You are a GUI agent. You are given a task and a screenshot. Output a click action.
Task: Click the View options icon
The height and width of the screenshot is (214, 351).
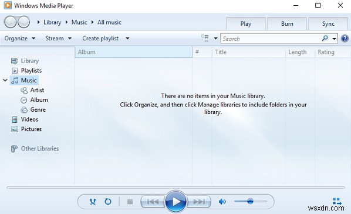pos(205,39)
